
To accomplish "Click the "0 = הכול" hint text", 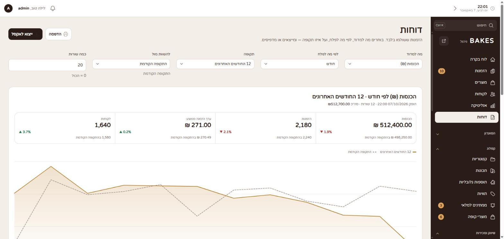I will point(79,76).
